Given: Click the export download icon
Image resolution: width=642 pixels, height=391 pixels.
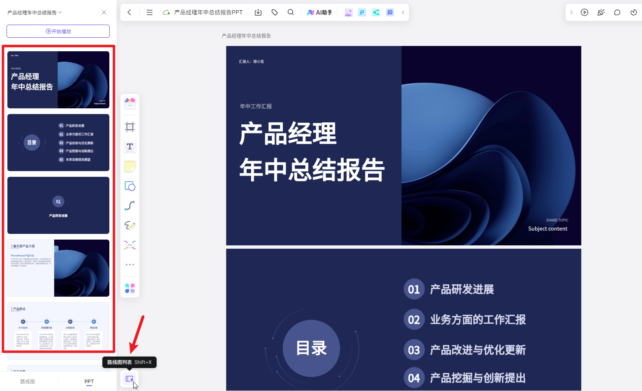Looking at the screenshot, I should [258, 12].
